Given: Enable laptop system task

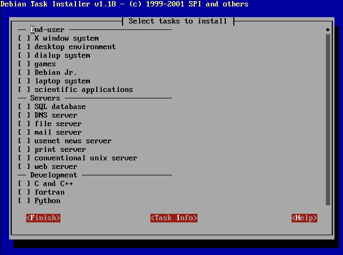Looking at the screenshot, I should click(24, 81).
